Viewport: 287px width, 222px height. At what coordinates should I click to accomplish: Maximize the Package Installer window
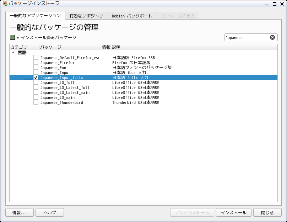275,4
